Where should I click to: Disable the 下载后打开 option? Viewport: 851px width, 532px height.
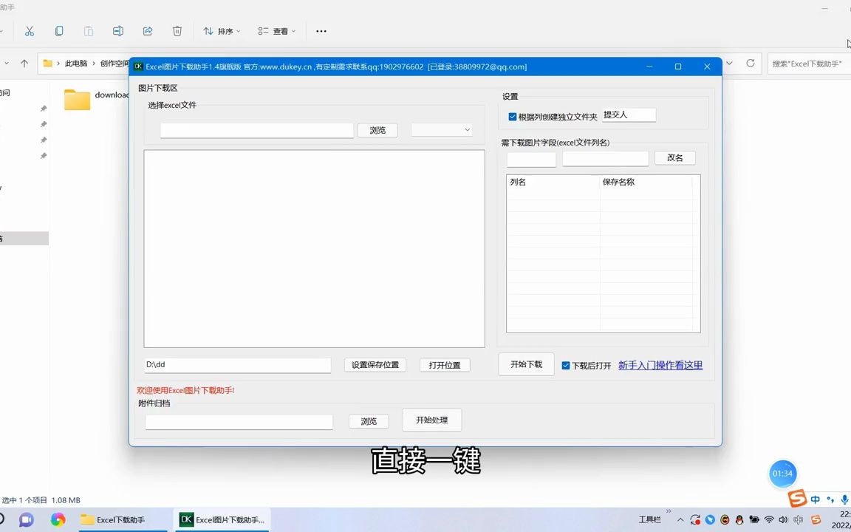[x=565, y=365]
